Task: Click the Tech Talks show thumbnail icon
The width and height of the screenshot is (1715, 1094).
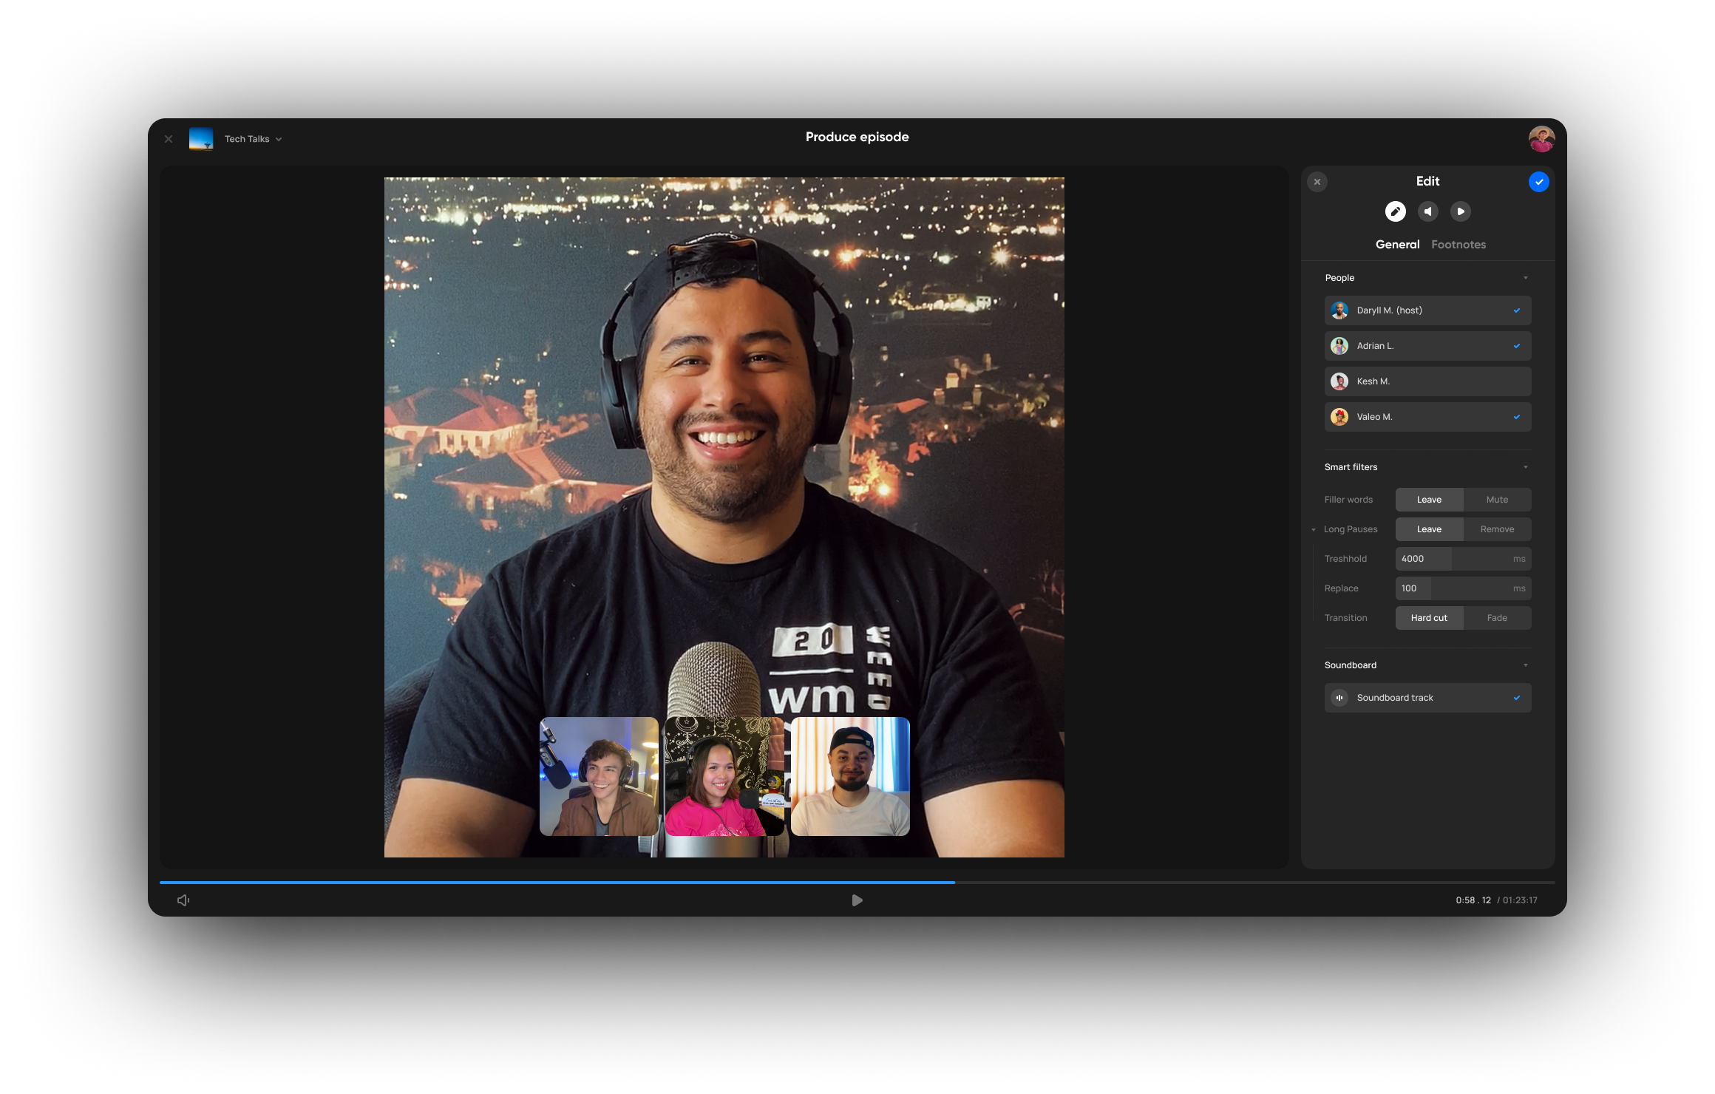Action: pyautogui.click(x=201, y=138)
